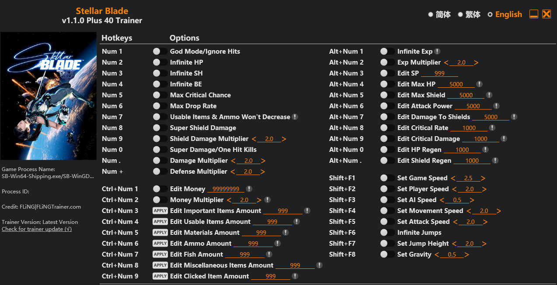Click the Edit Attack Power value field

click(473, 106)
